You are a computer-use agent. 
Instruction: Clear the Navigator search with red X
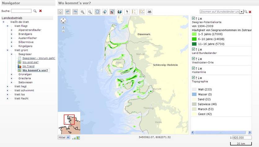[40, 11]
